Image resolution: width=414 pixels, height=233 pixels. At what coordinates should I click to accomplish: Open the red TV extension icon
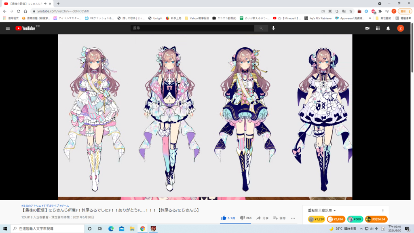[x=359, y=11]
